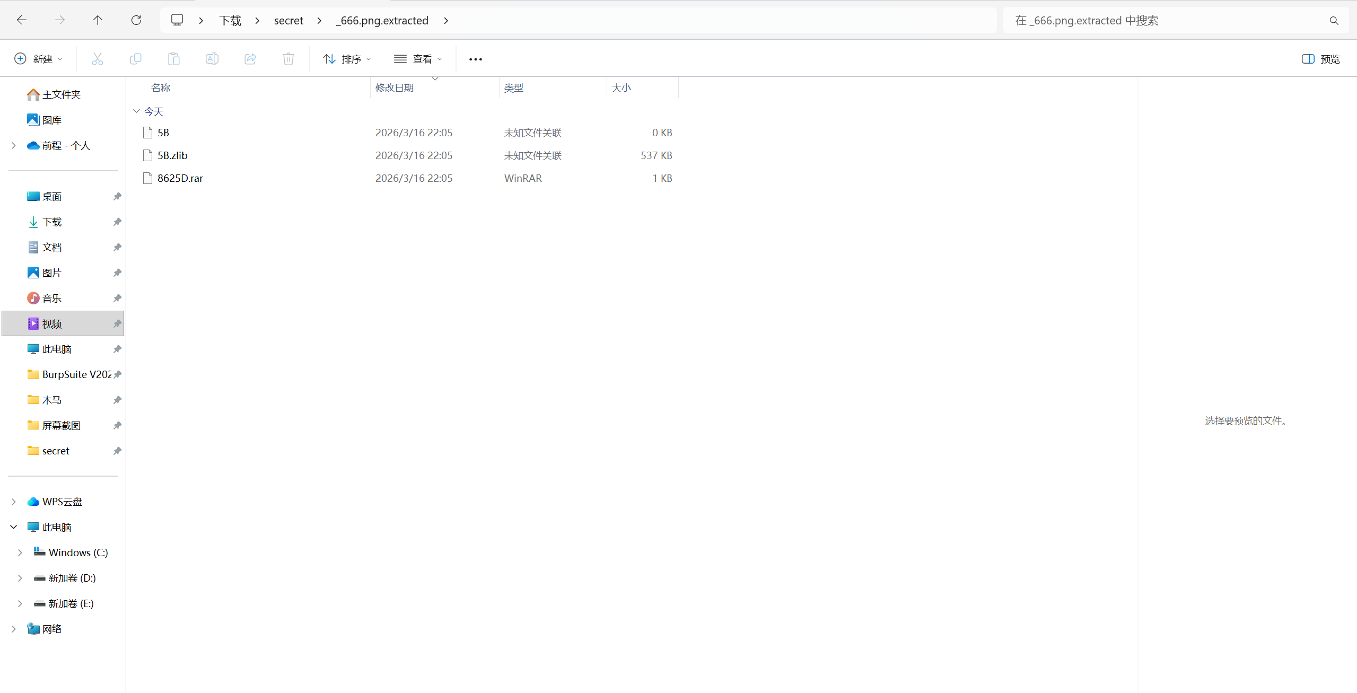Click the Cut scissors icon
The width and height of the screenshot is (1357, 693).
pyautogui.click(x=98, y=59)
